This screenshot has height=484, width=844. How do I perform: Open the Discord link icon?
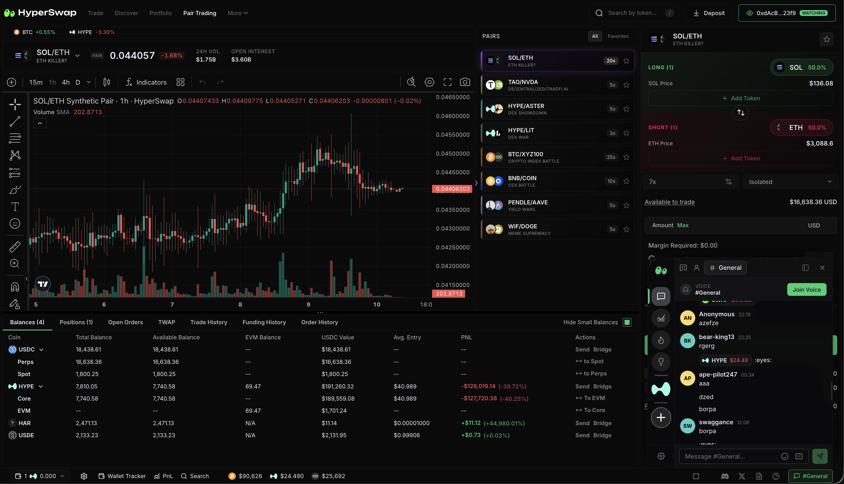pos(725,476)
